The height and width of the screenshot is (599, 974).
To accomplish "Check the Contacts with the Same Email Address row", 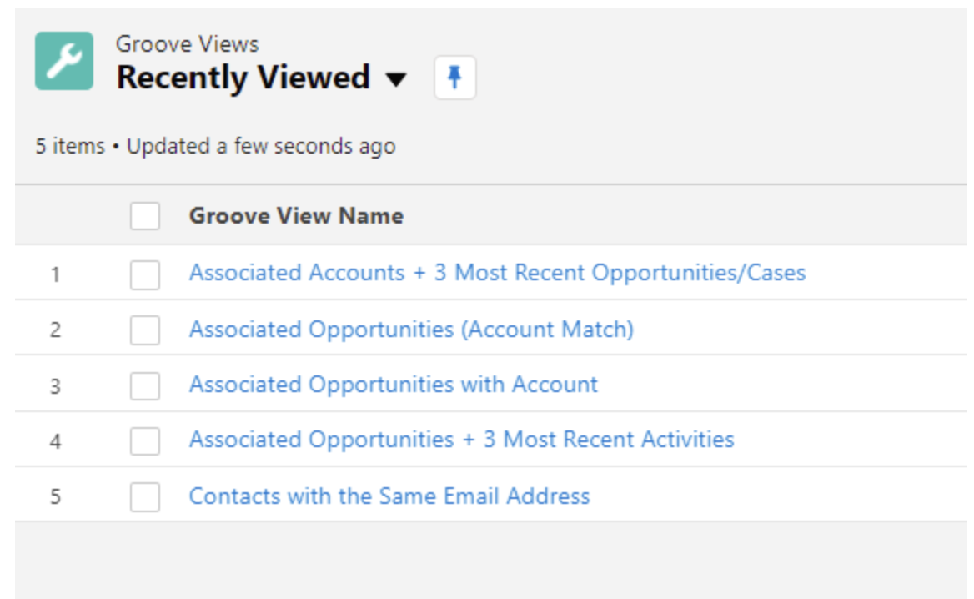I will [145, 496].
